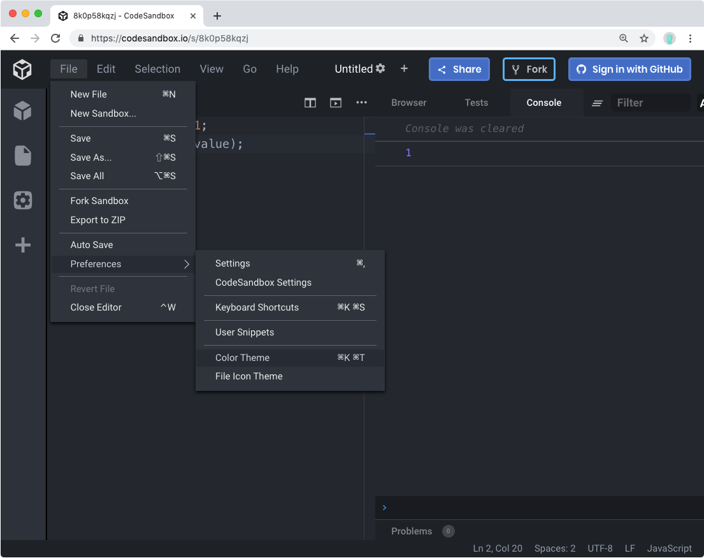Toggle Auto Save in File menu

(123, 245)
